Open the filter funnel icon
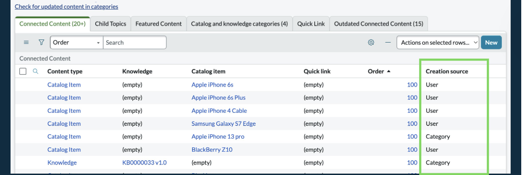 point(41,43)
